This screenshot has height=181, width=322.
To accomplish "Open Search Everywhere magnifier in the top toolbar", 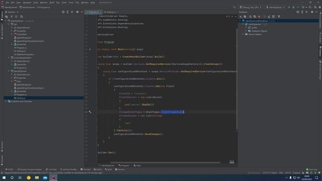I will (x=315, y=7).
